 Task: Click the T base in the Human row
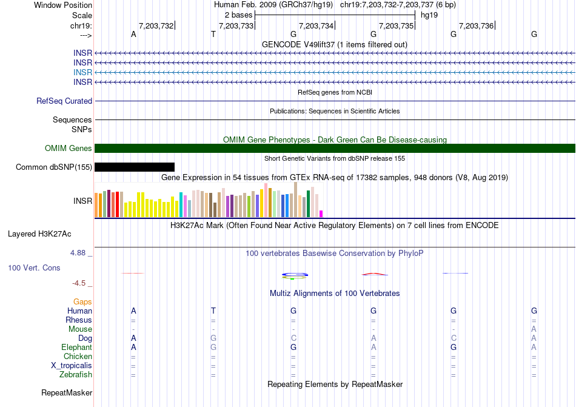[213, 311]
